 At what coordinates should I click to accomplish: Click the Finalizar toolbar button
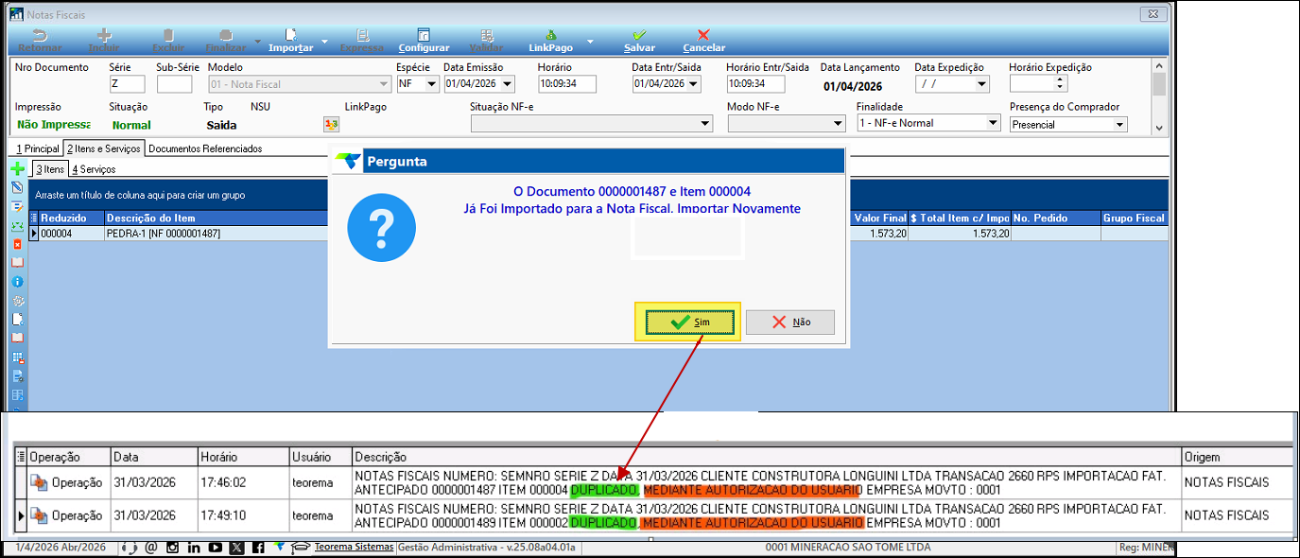click(x=227, y=41)
